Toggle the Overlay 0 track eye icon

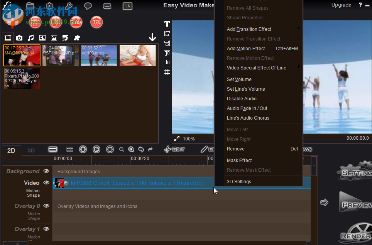click(46, 206)
